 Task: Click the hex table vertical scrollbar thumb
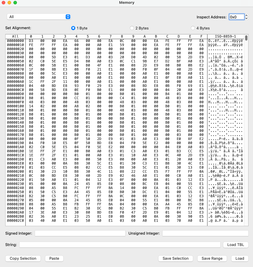[x=246, y=38]
